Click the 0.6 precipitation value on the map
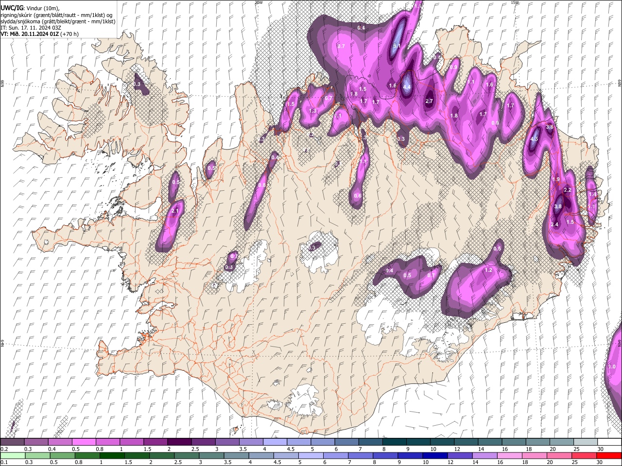 click(x=358, y=196)
